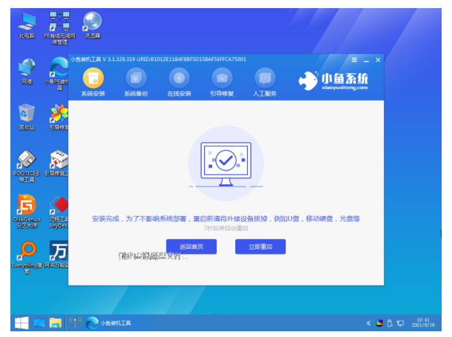Select the Everything搜索 desktop icon
Image resolution: width=452 pixels, height=337 pixels.
pos(27,257)
